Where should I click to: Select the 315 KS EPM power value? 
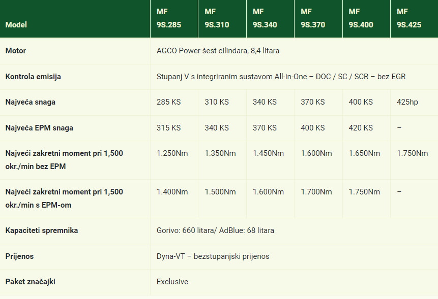(168, 128)
